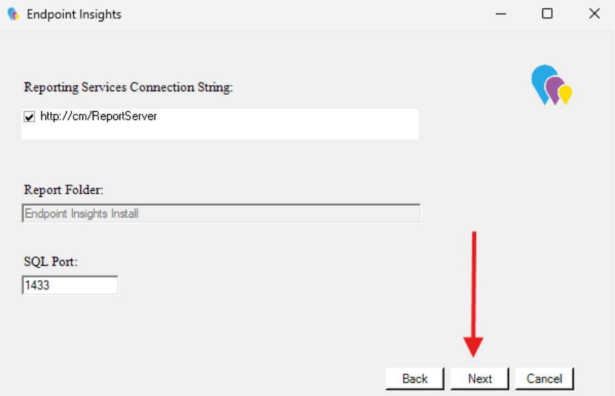Uncheck the http://cm/ReportServer connection string

pyautogui.click(x=29, y=116)
